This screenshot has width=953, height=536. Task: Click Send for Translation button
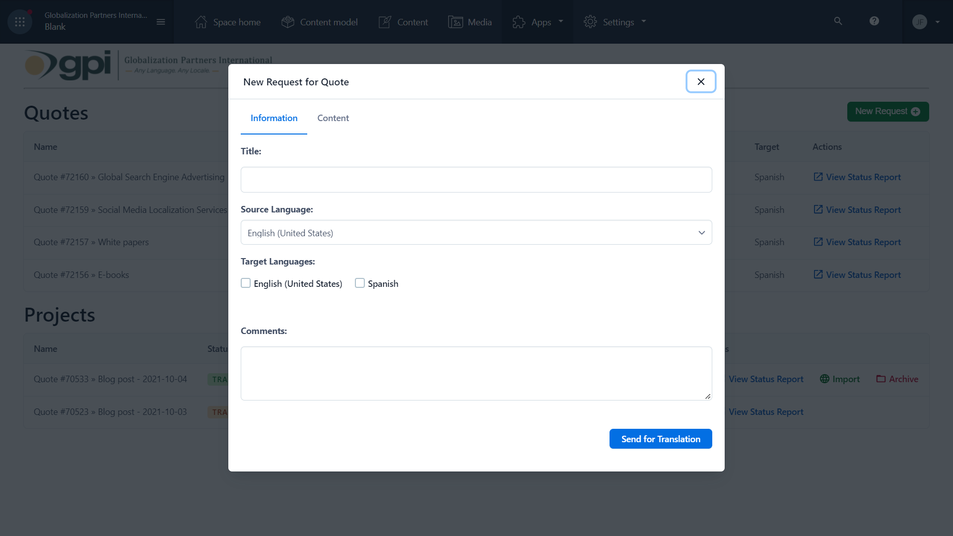click(661, 439)
